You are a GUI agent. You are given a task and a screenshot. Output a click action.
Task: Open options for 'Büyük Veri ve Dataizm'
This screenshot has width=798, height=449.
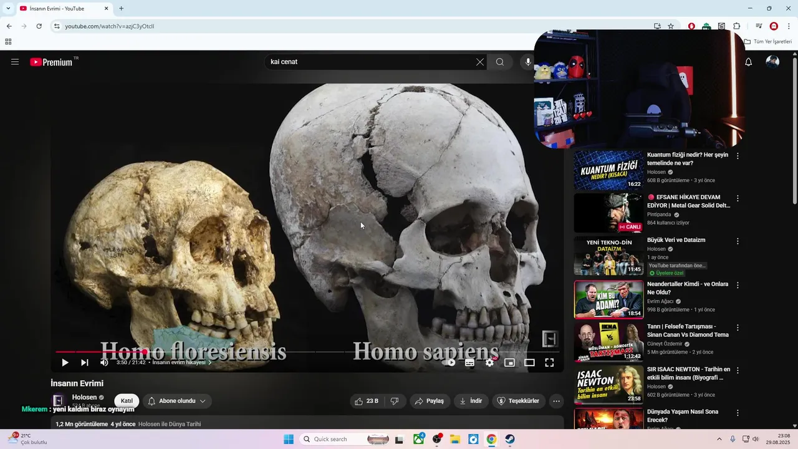738,241
